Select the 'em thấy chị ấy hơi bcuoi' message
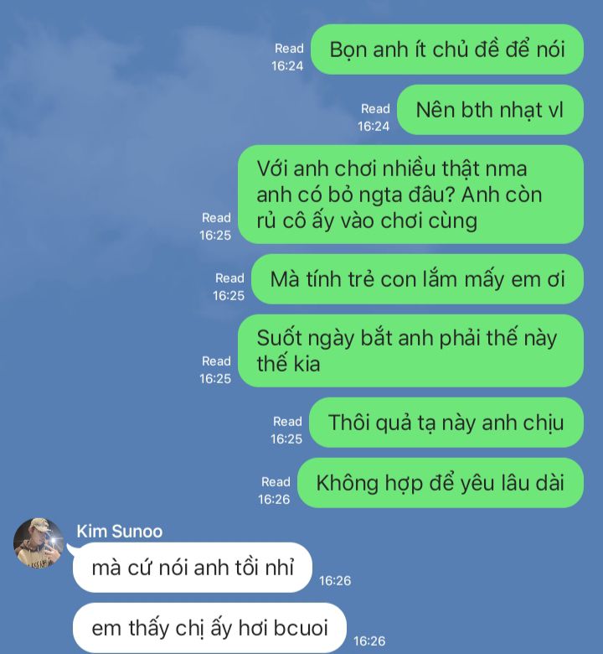 click(209, 628)
